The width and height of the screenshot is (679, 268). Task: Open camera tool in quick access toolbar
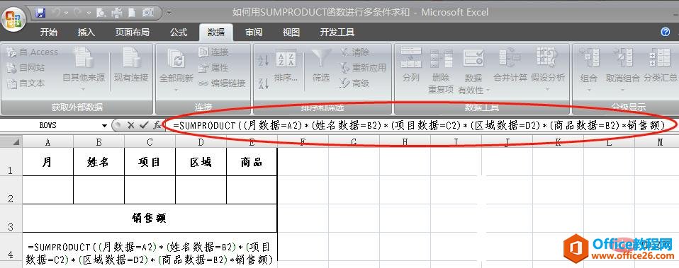click(x=147, y=13)
